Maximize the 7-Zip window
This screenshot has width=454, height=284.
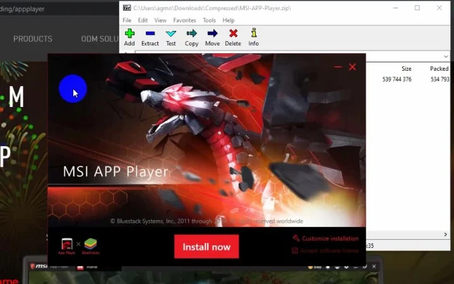tap(417, 8)
